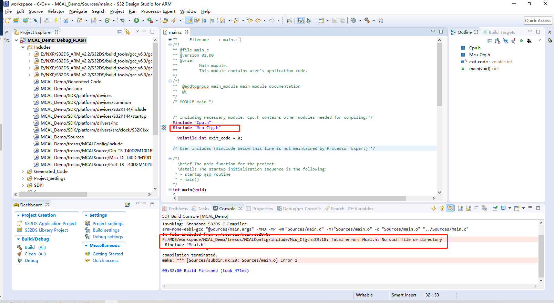
Task: Click the lightning bolt Flash icon
Action: point(55,21)
